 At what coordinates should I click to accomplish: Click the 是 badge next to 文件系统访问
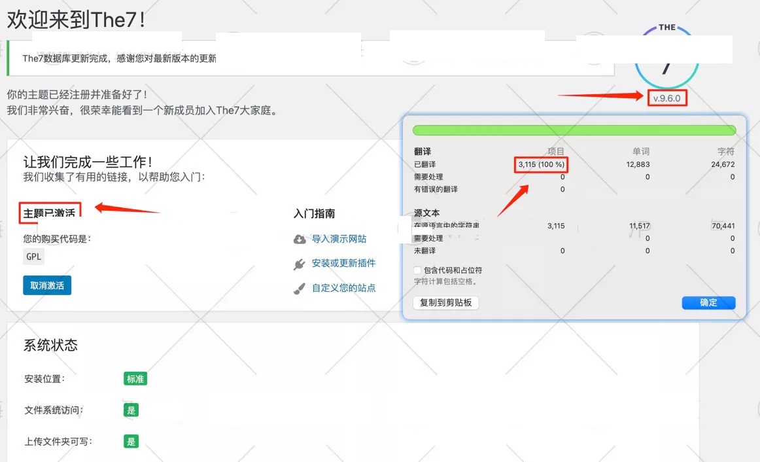click(131, 410)
